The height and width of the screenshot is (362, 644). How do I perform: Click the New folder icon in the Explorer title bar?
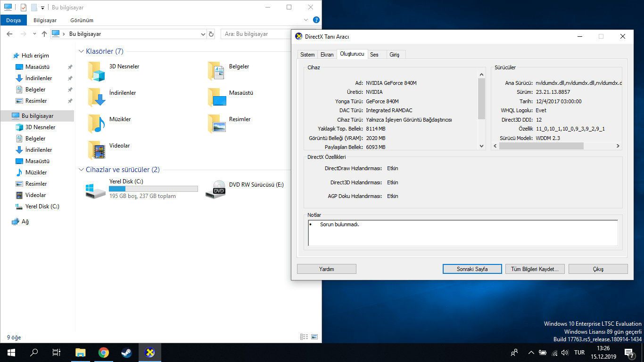pos(34,8)
